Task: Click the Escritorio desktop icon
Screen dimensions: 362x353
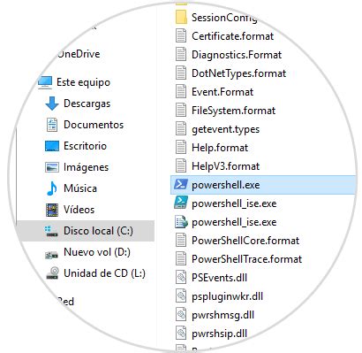Action: point(52,146)
